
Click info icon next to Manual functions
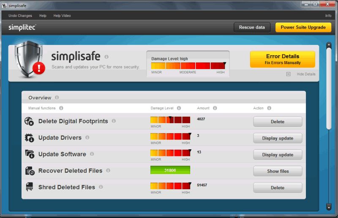pos(61,108)
